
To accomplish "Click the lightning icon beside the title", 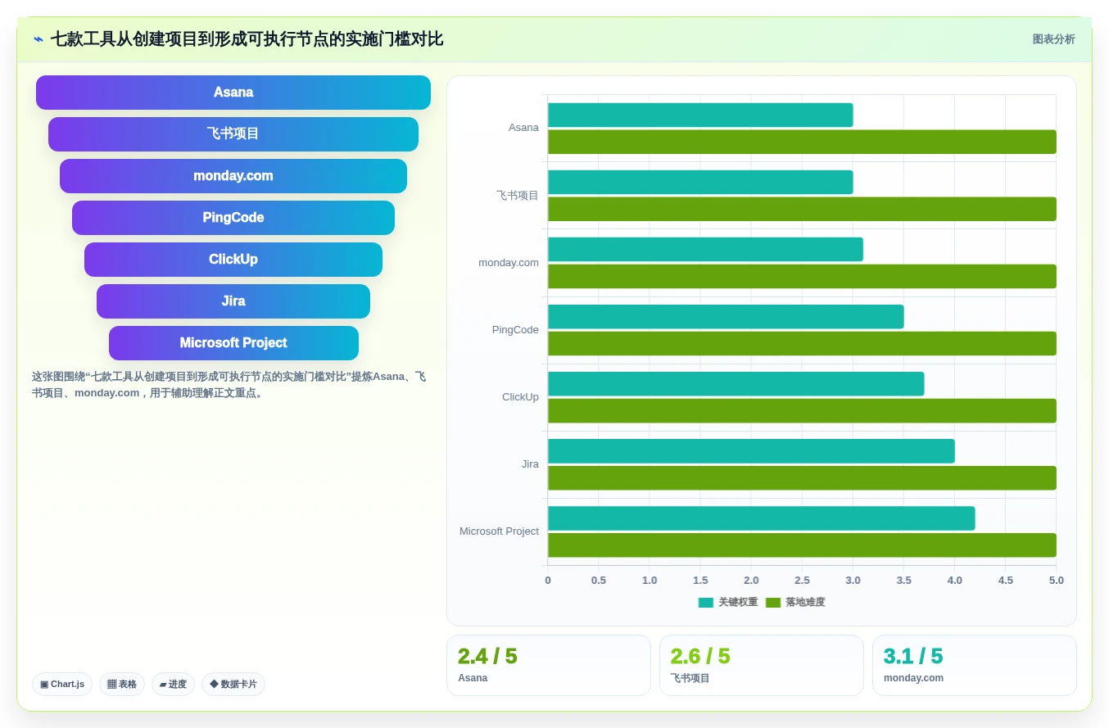I will 38,39.
